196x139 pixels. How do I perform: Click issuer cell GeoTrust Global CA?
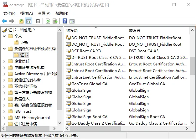click(147, 84)
